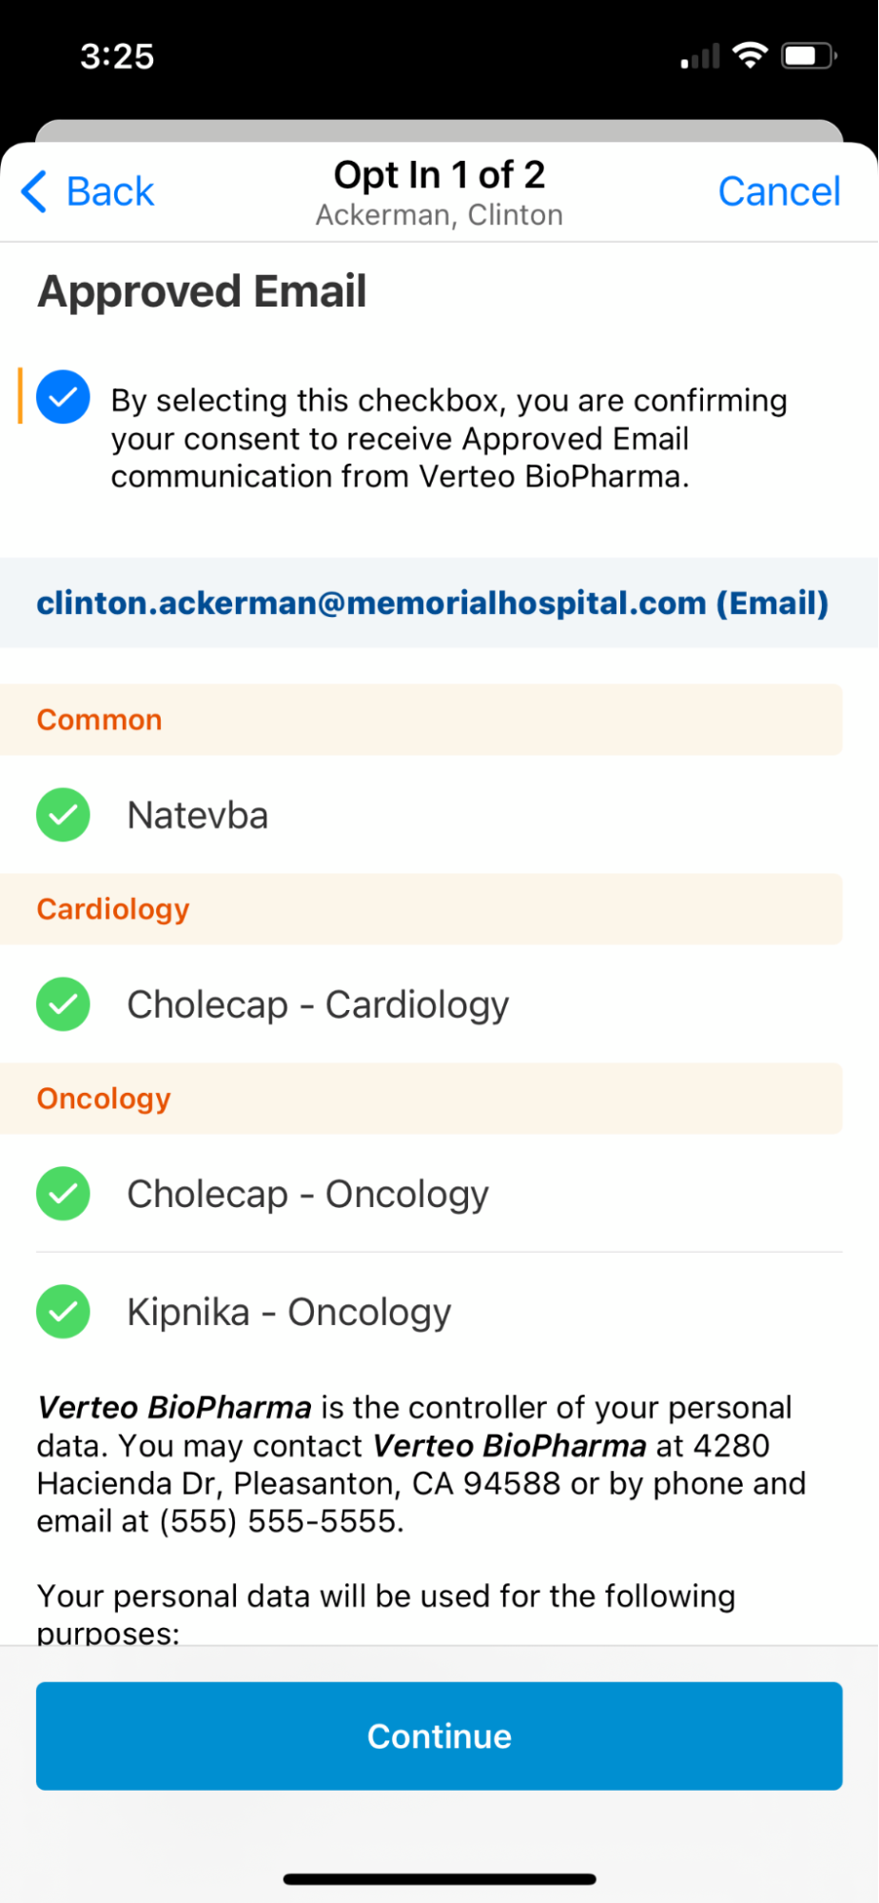Select the clinton.ackerman email address row
The height and width of the screenshot is (1903, 879).
tap(433, 603)
